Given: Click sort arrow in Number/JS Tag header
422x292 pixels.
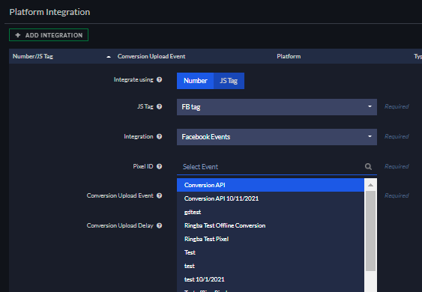Looking at the screenshot, I should tap(109, 57).
